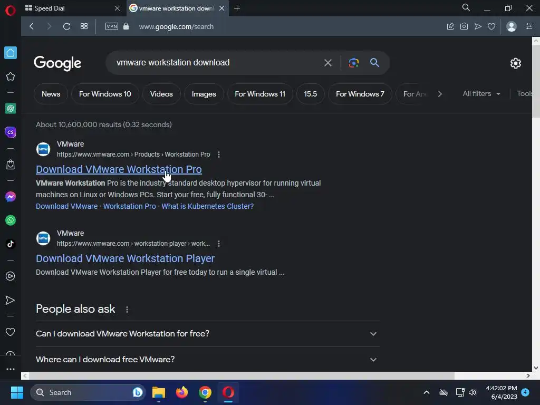Viewport: 540px width, 405px height.
Task: Follow the Workstation Pro sitelink
Action: click(130, 206)
